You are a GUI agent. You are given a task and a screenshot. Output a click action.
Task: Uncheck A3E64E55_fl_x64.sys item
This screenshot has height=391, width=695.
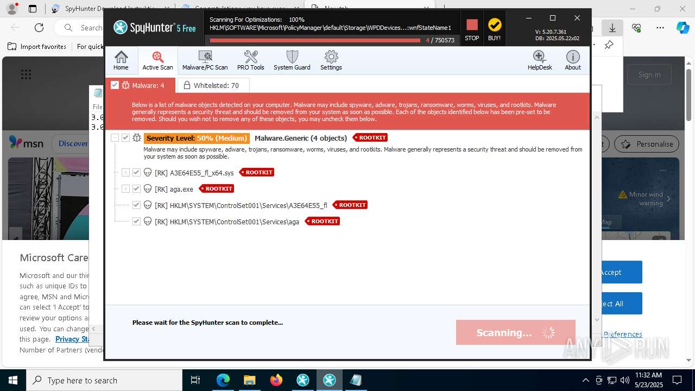tap(136, 173)
